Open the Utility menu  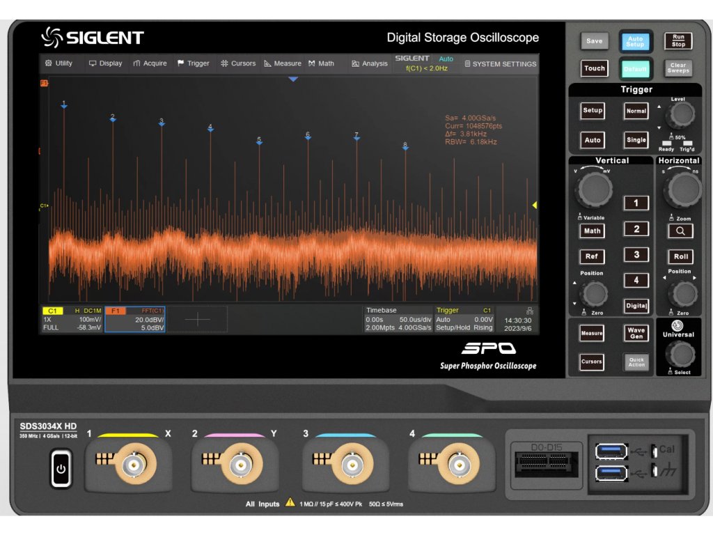[59, 63]
